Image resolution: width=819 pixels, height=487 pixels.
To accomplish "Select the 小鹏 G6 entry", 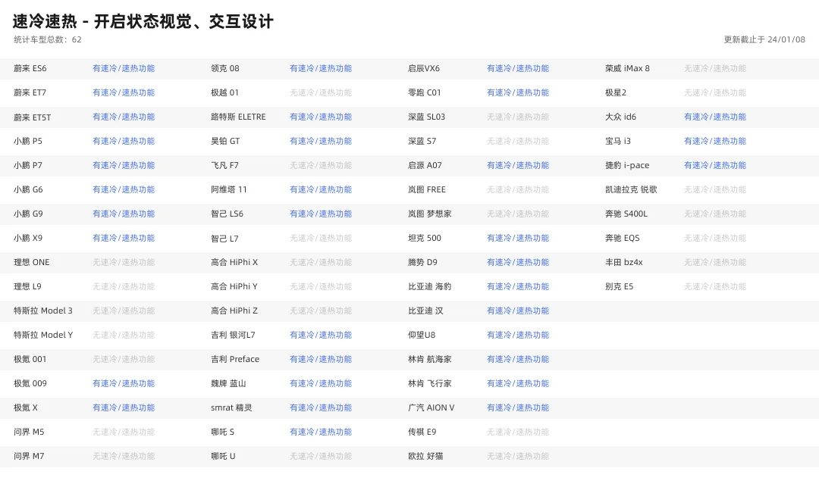I will (28, 190).
